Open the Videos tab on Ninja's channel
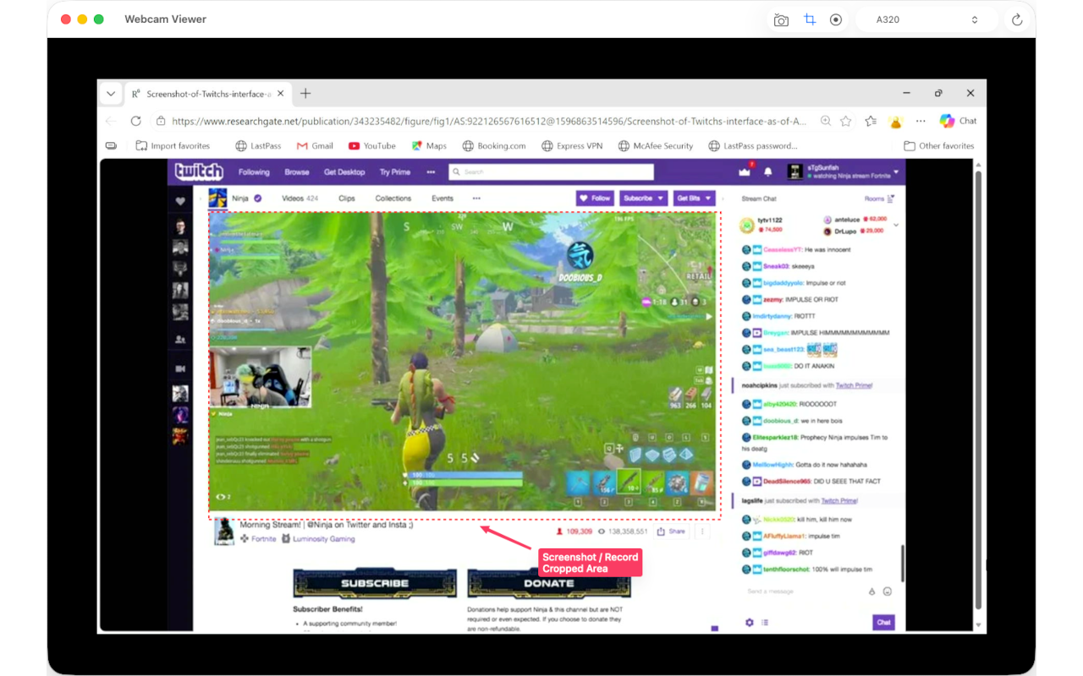The height and width of the screenshot is (676, 1083). [x=300, y=199]
